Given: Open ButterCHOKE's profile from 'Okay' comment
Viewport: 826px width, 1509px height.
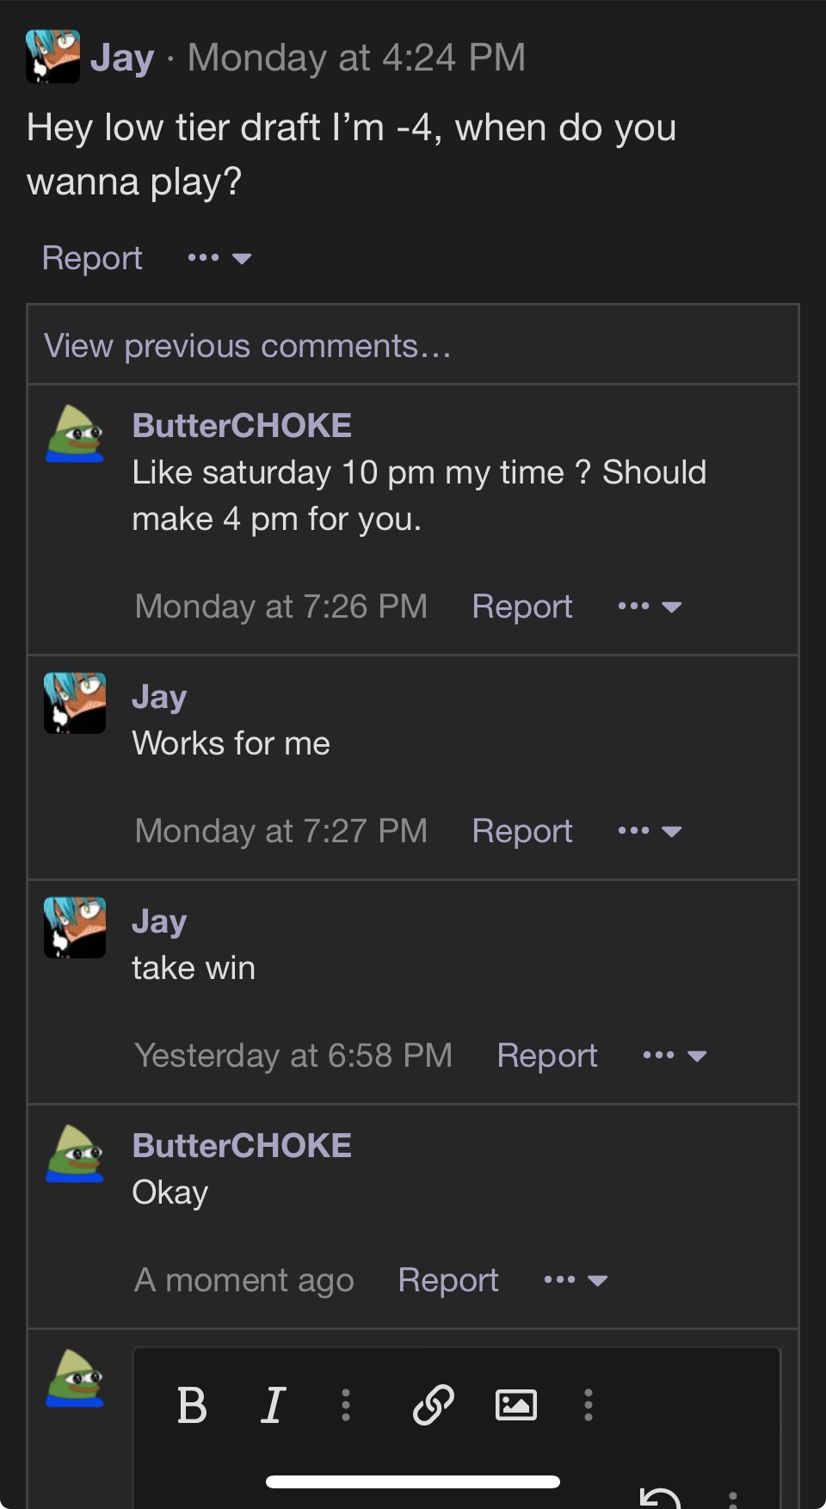Looking at the screenshot, I should [x=242, y=1146].
